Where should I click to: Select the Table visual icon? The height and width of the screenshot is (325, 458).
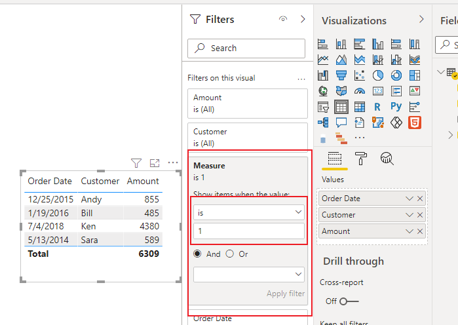click(341, 107)
